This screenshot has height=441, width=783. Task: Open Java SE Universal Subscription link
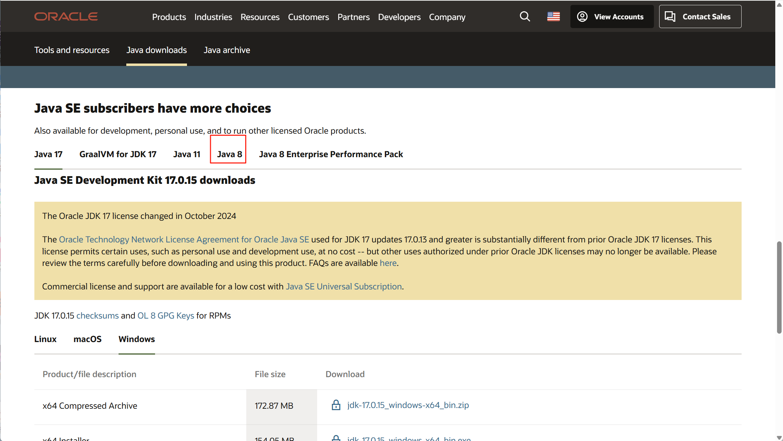[344, 286]
